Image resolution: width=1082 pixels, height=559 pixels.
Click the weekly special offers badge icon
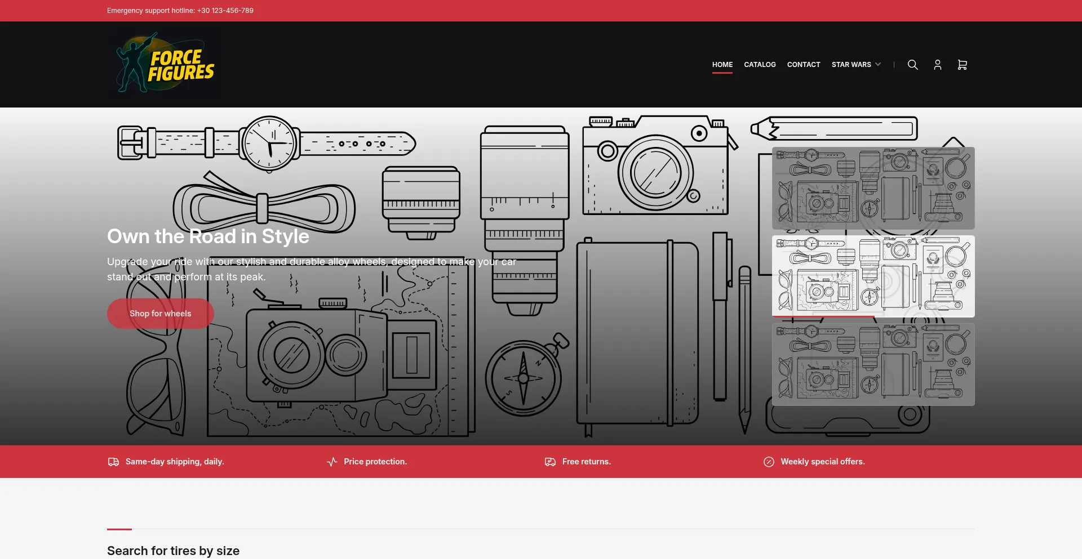[769, 462]
